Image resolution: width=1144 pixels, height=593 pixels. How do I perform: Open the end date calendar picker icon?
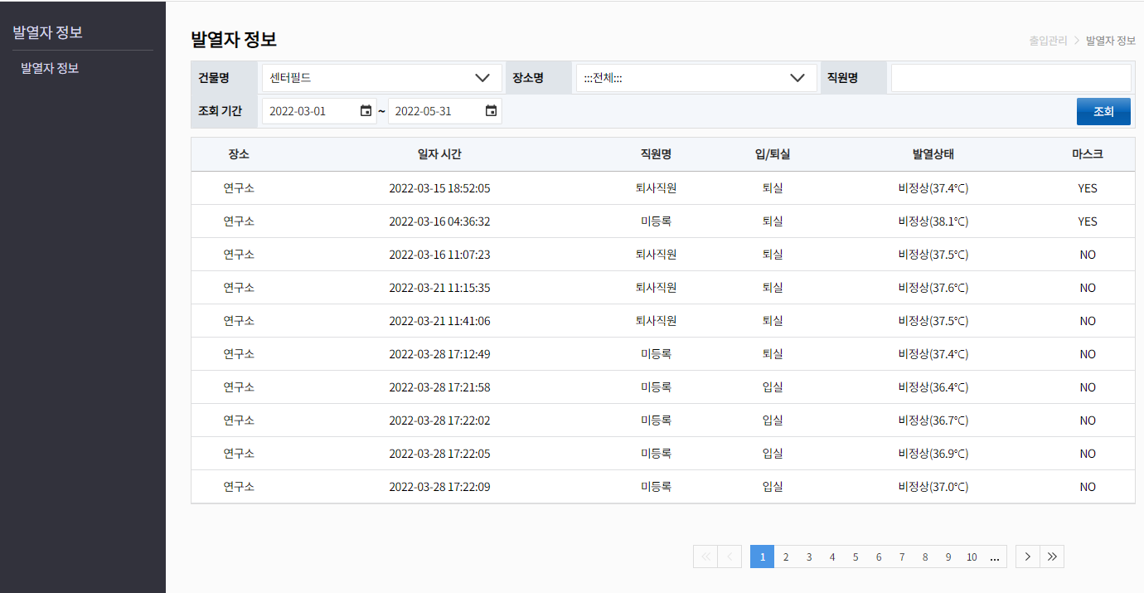pos(491,111)
